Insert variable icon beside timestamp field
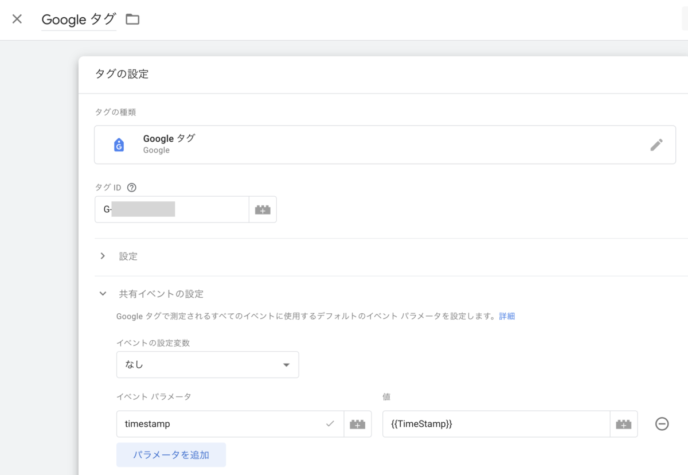The height and width of the screenshot is (475, 688). pyautogui.click(x=358, y=424)
